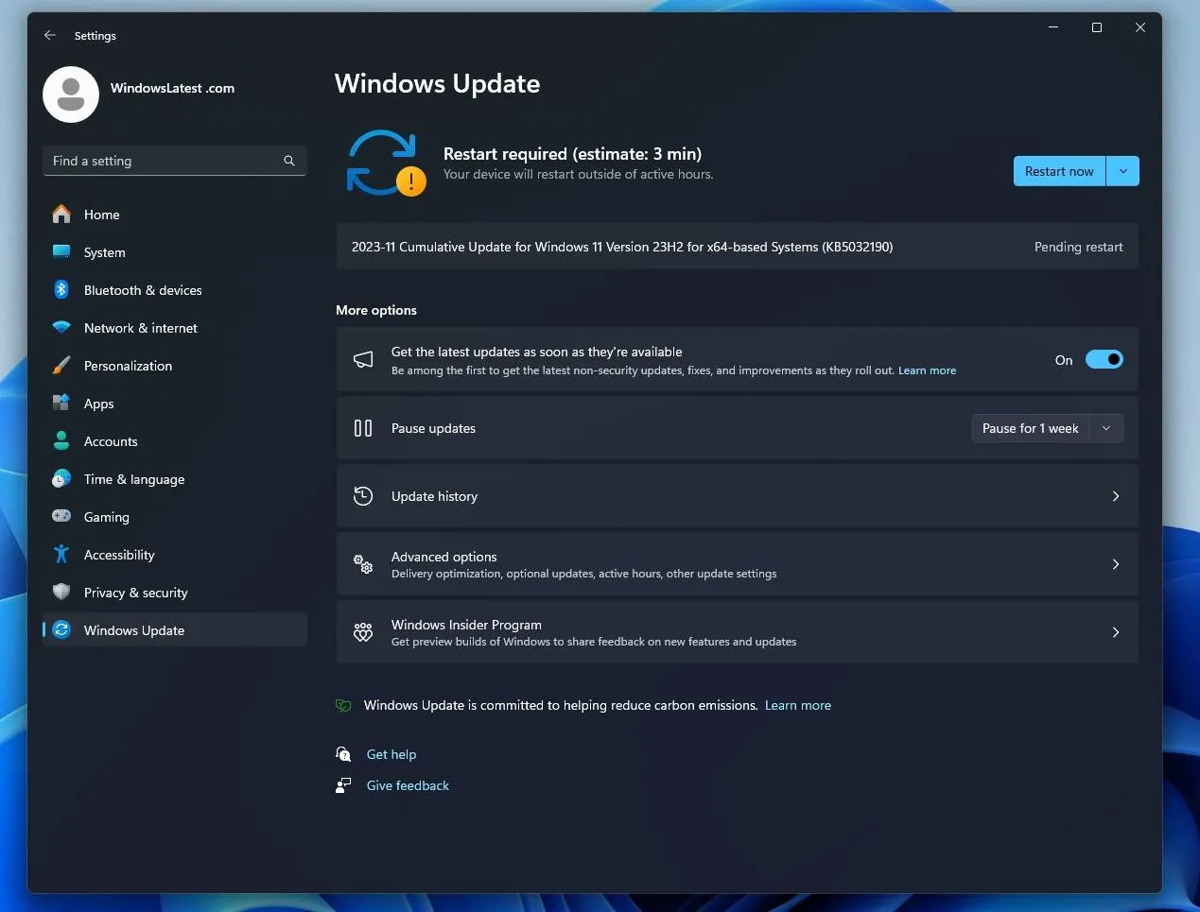Open Windows Insider Program chevron

(1116, 632)
